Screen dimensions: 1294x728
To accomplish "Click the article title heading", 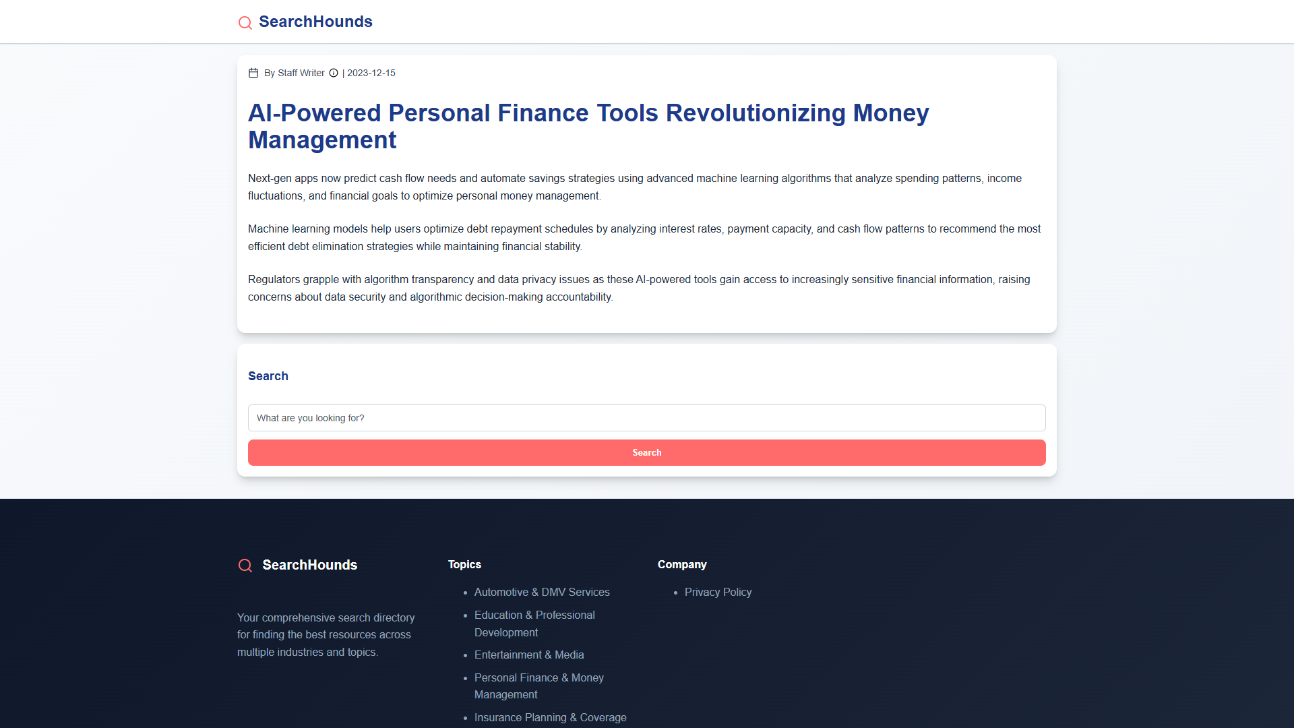I will pyautogui.click(x=588, y=126).
